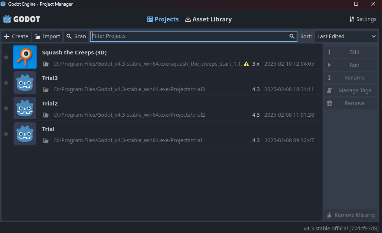Open the Asset Library tab

209,19
